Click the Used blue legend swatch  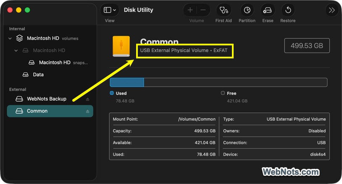[112, 93]
